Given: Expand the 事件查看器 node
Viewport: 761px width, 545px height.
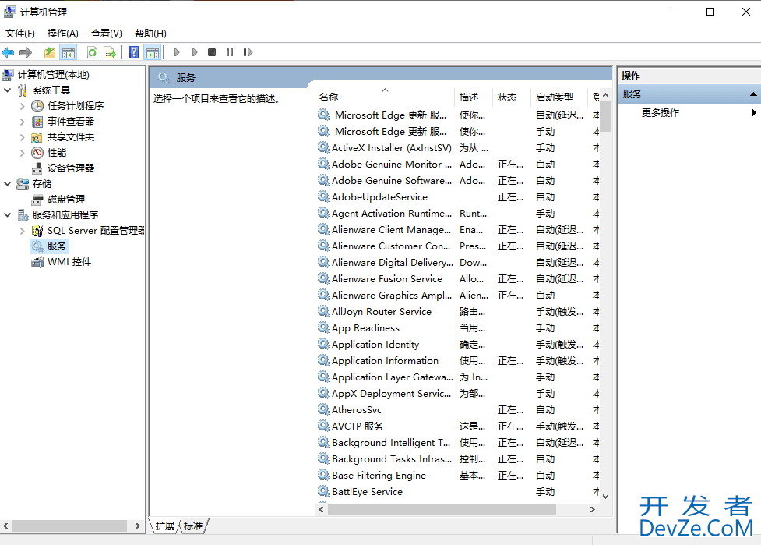Looking at the screenshot, I should [x=22, y=121].
